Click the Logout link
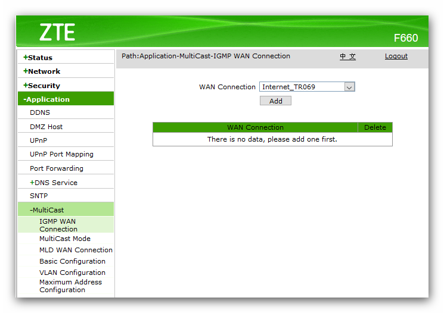Viewport: 444px width, 313px height. point(396,56)
